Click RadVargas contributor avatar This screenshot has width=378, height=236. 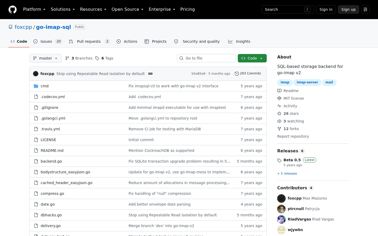[281, 219]
